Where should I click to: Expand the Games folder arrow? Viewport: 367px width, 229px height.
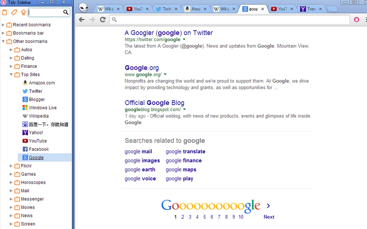(x=11, y=174)
